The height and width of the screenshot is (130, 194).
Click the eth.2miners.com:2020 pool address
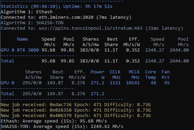tap(66, 17)
